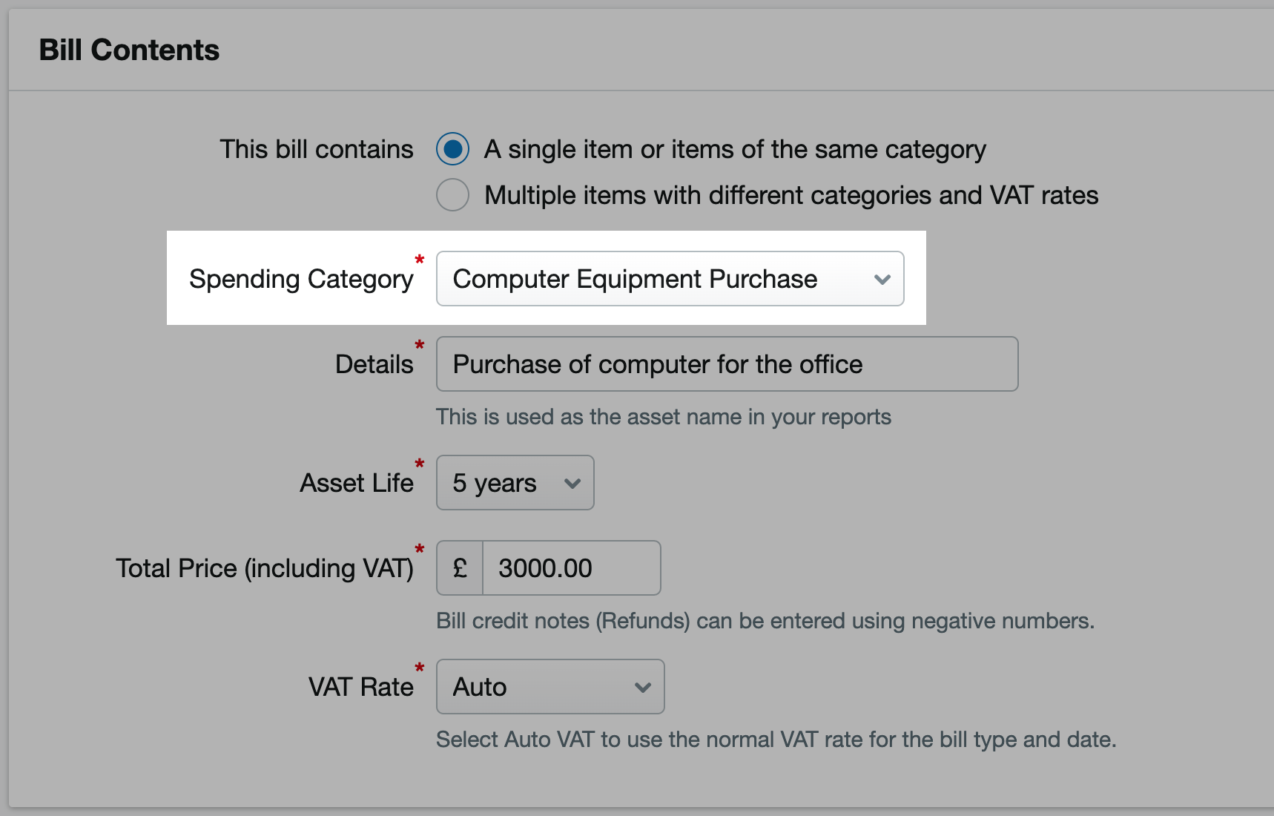Click the red asterisk beside VAT Rate
The height and width of the screenshot is (816, 1274).
[x=420, y=668]
